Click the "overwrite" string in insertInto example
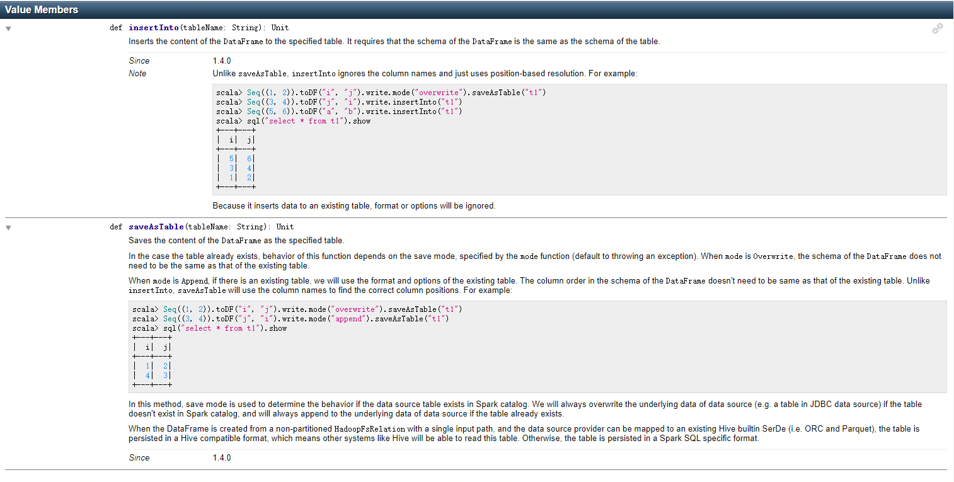 click(440, 92)
